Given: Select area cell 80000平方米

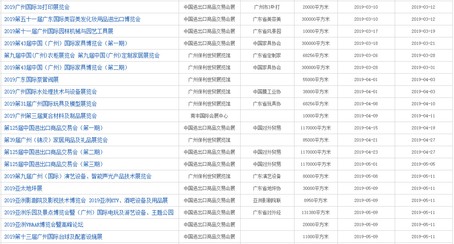Looking at the screenshot, I should [316, 176].
